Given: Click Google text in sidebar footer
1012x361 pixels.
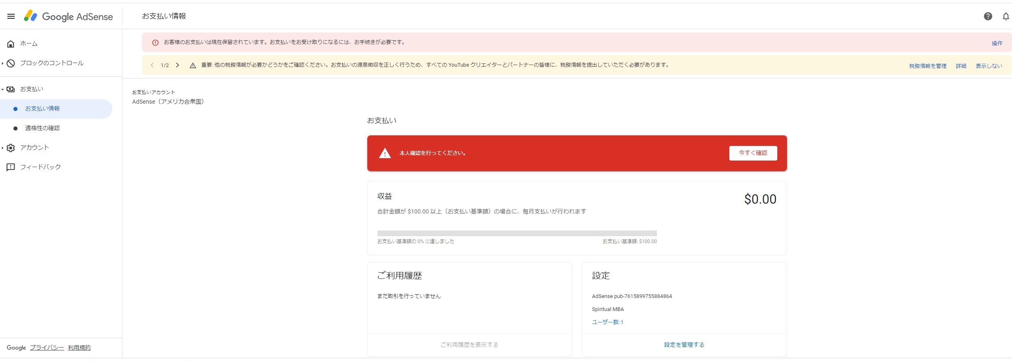Looking at the screenshot, I should 16,348.
